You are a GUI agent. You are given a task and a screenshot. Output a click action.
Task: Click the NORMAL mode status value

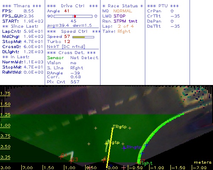point(123,11)
